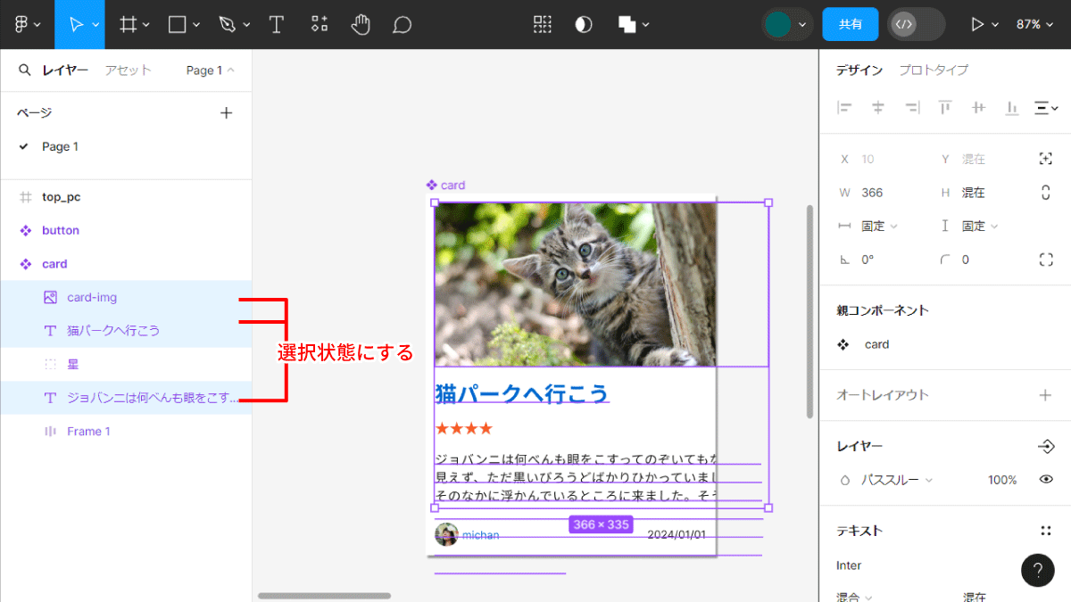Select the Frame tool
This screenshot has width=1071, height=602.
click(x=128, y=24)
